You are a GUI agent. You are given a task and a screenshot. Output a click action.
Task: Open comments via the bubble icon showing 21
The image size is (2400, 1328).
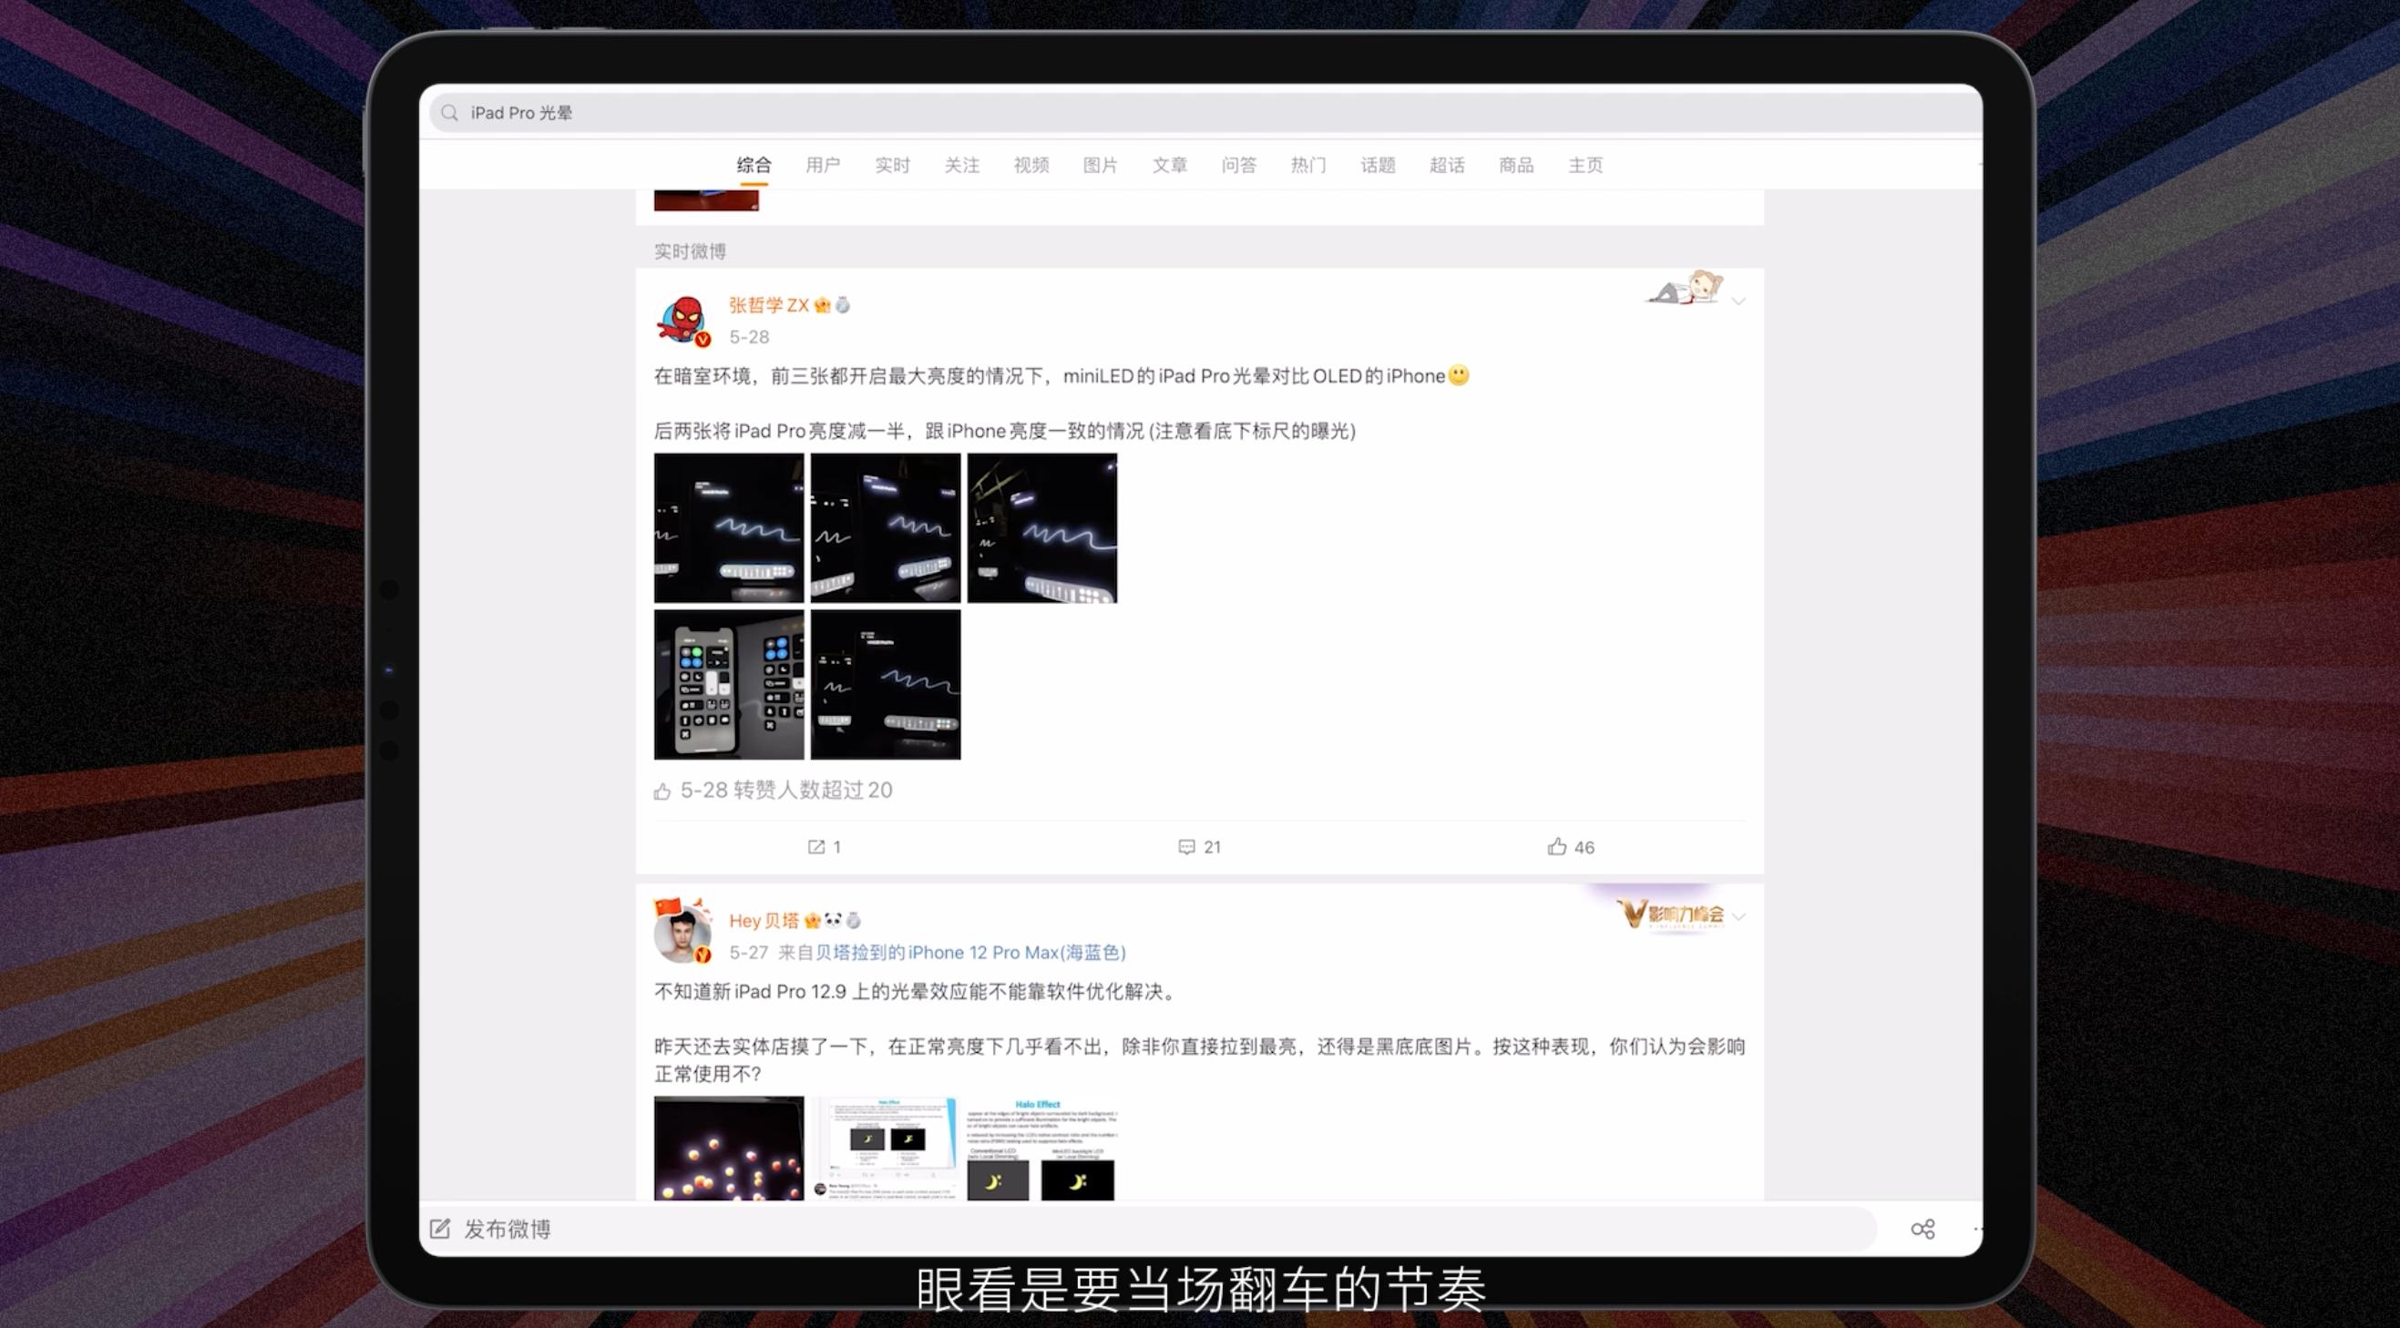1187,846
